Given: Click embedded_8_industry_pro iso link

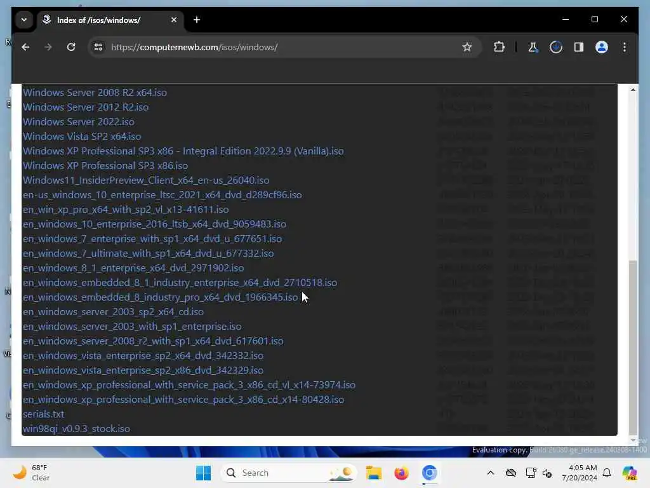Looking at the screenshot, I should point(160,297).
